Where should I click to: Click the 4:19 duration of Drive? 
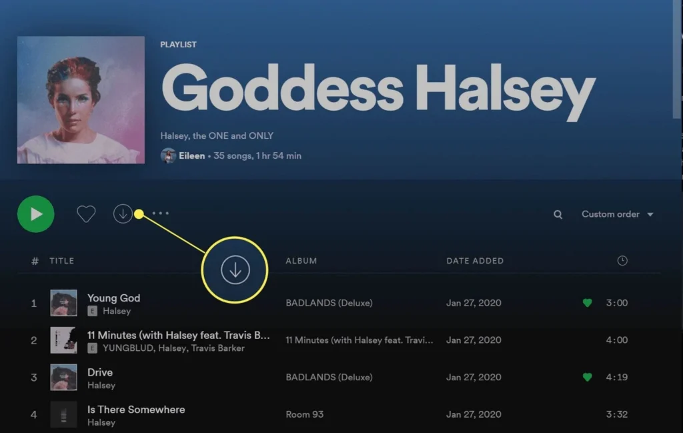(617, 377)
